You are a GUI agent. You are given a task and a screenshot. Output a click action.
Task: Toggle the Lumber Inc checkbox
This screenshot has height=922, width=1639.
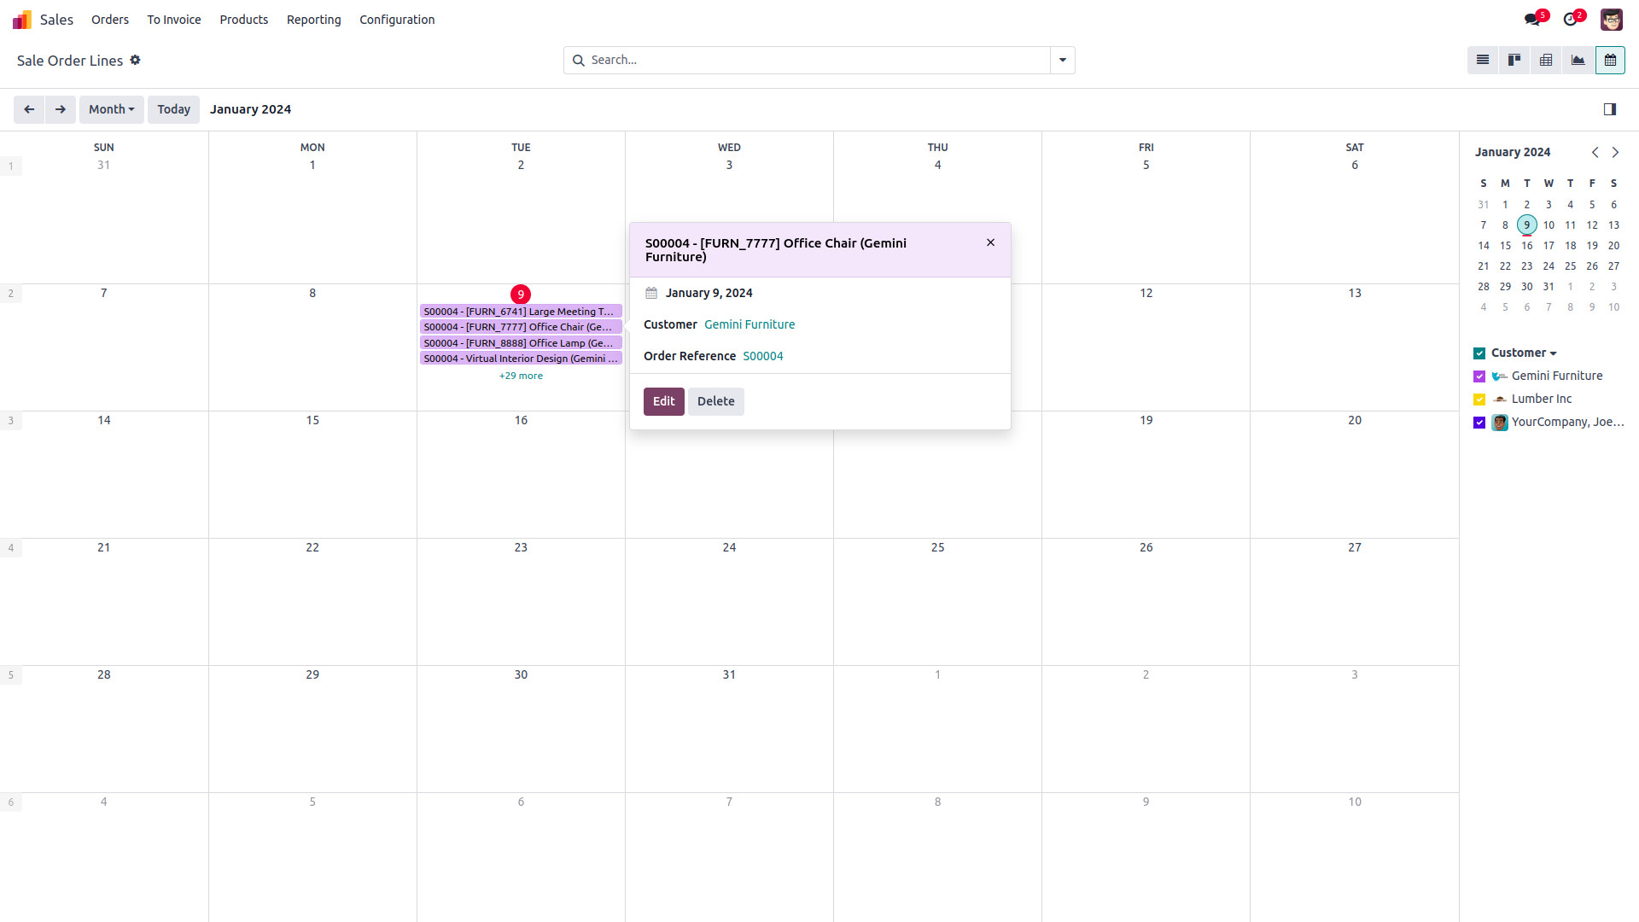click(x=1479, y=400)
